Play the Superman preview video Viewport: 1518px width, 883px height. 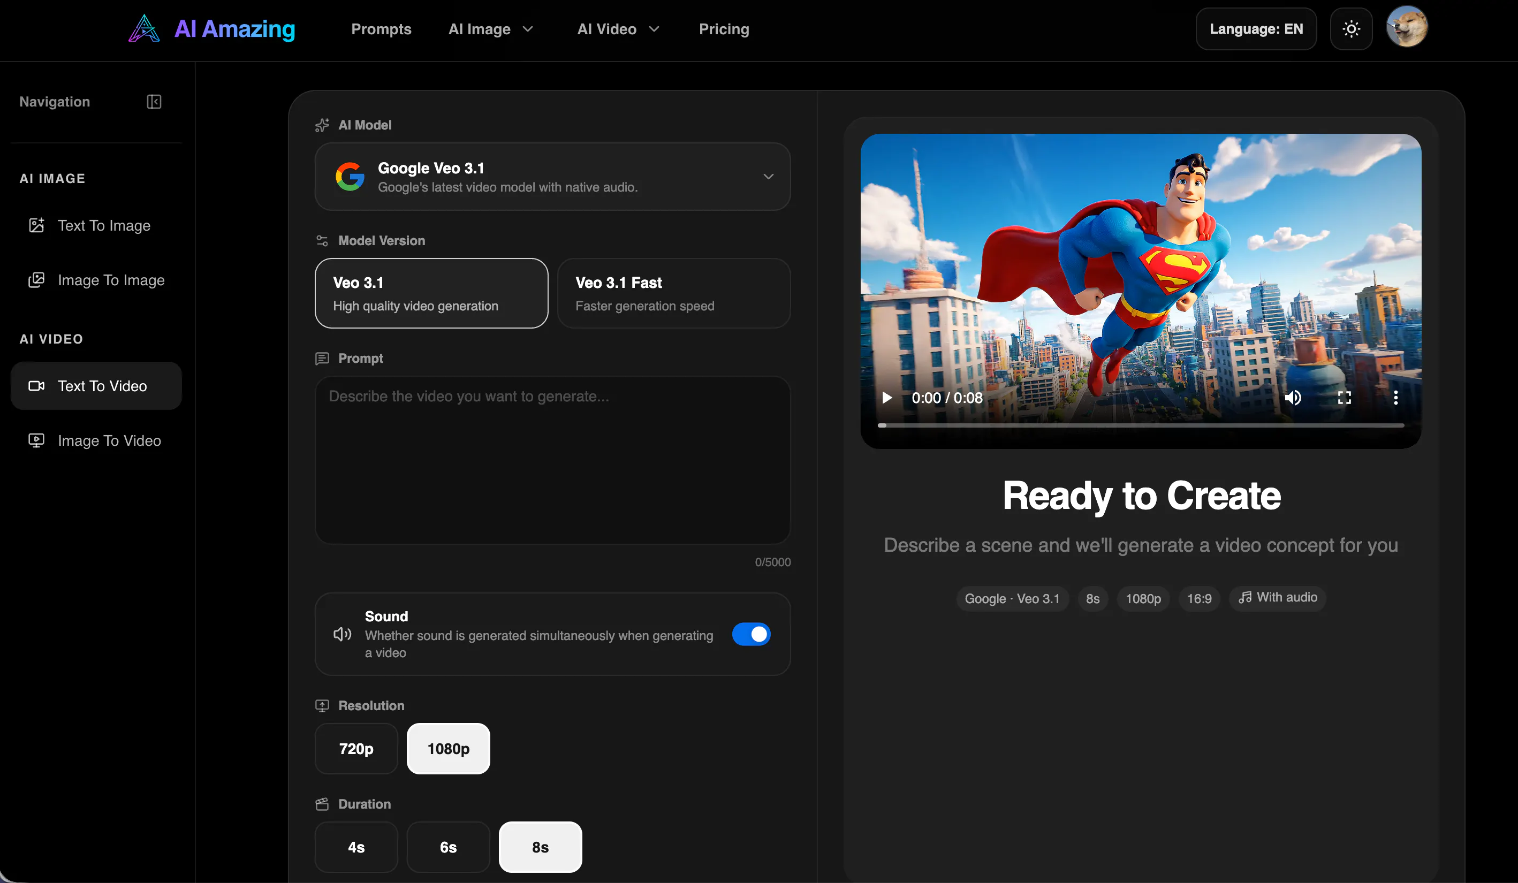click(887, 398)
